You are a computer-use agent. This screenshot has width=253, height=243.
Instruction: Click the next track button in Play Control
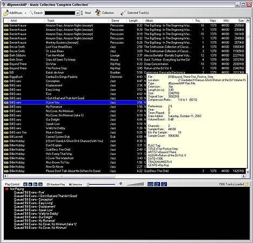(40, 184)
